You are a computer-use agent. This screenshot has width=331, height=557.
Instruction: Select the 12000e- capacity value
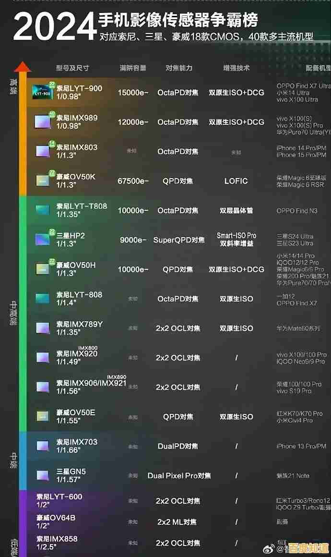(133, 122)
